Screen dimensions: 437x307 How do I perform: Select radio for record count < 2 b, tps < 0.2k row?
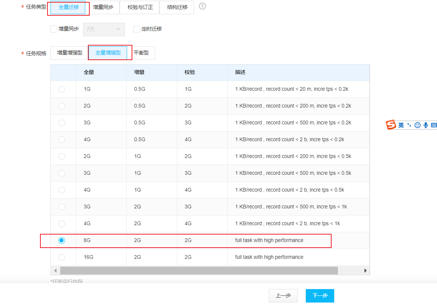(x=62, y=139)
